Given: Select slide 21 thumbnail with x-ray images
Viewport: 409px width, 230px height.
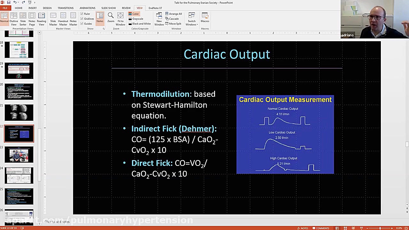Looking at the screenshot, I should point(19,112).
